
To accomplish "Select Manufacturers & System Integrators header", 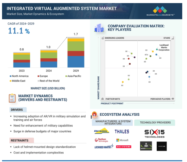I will click(112, 122).
